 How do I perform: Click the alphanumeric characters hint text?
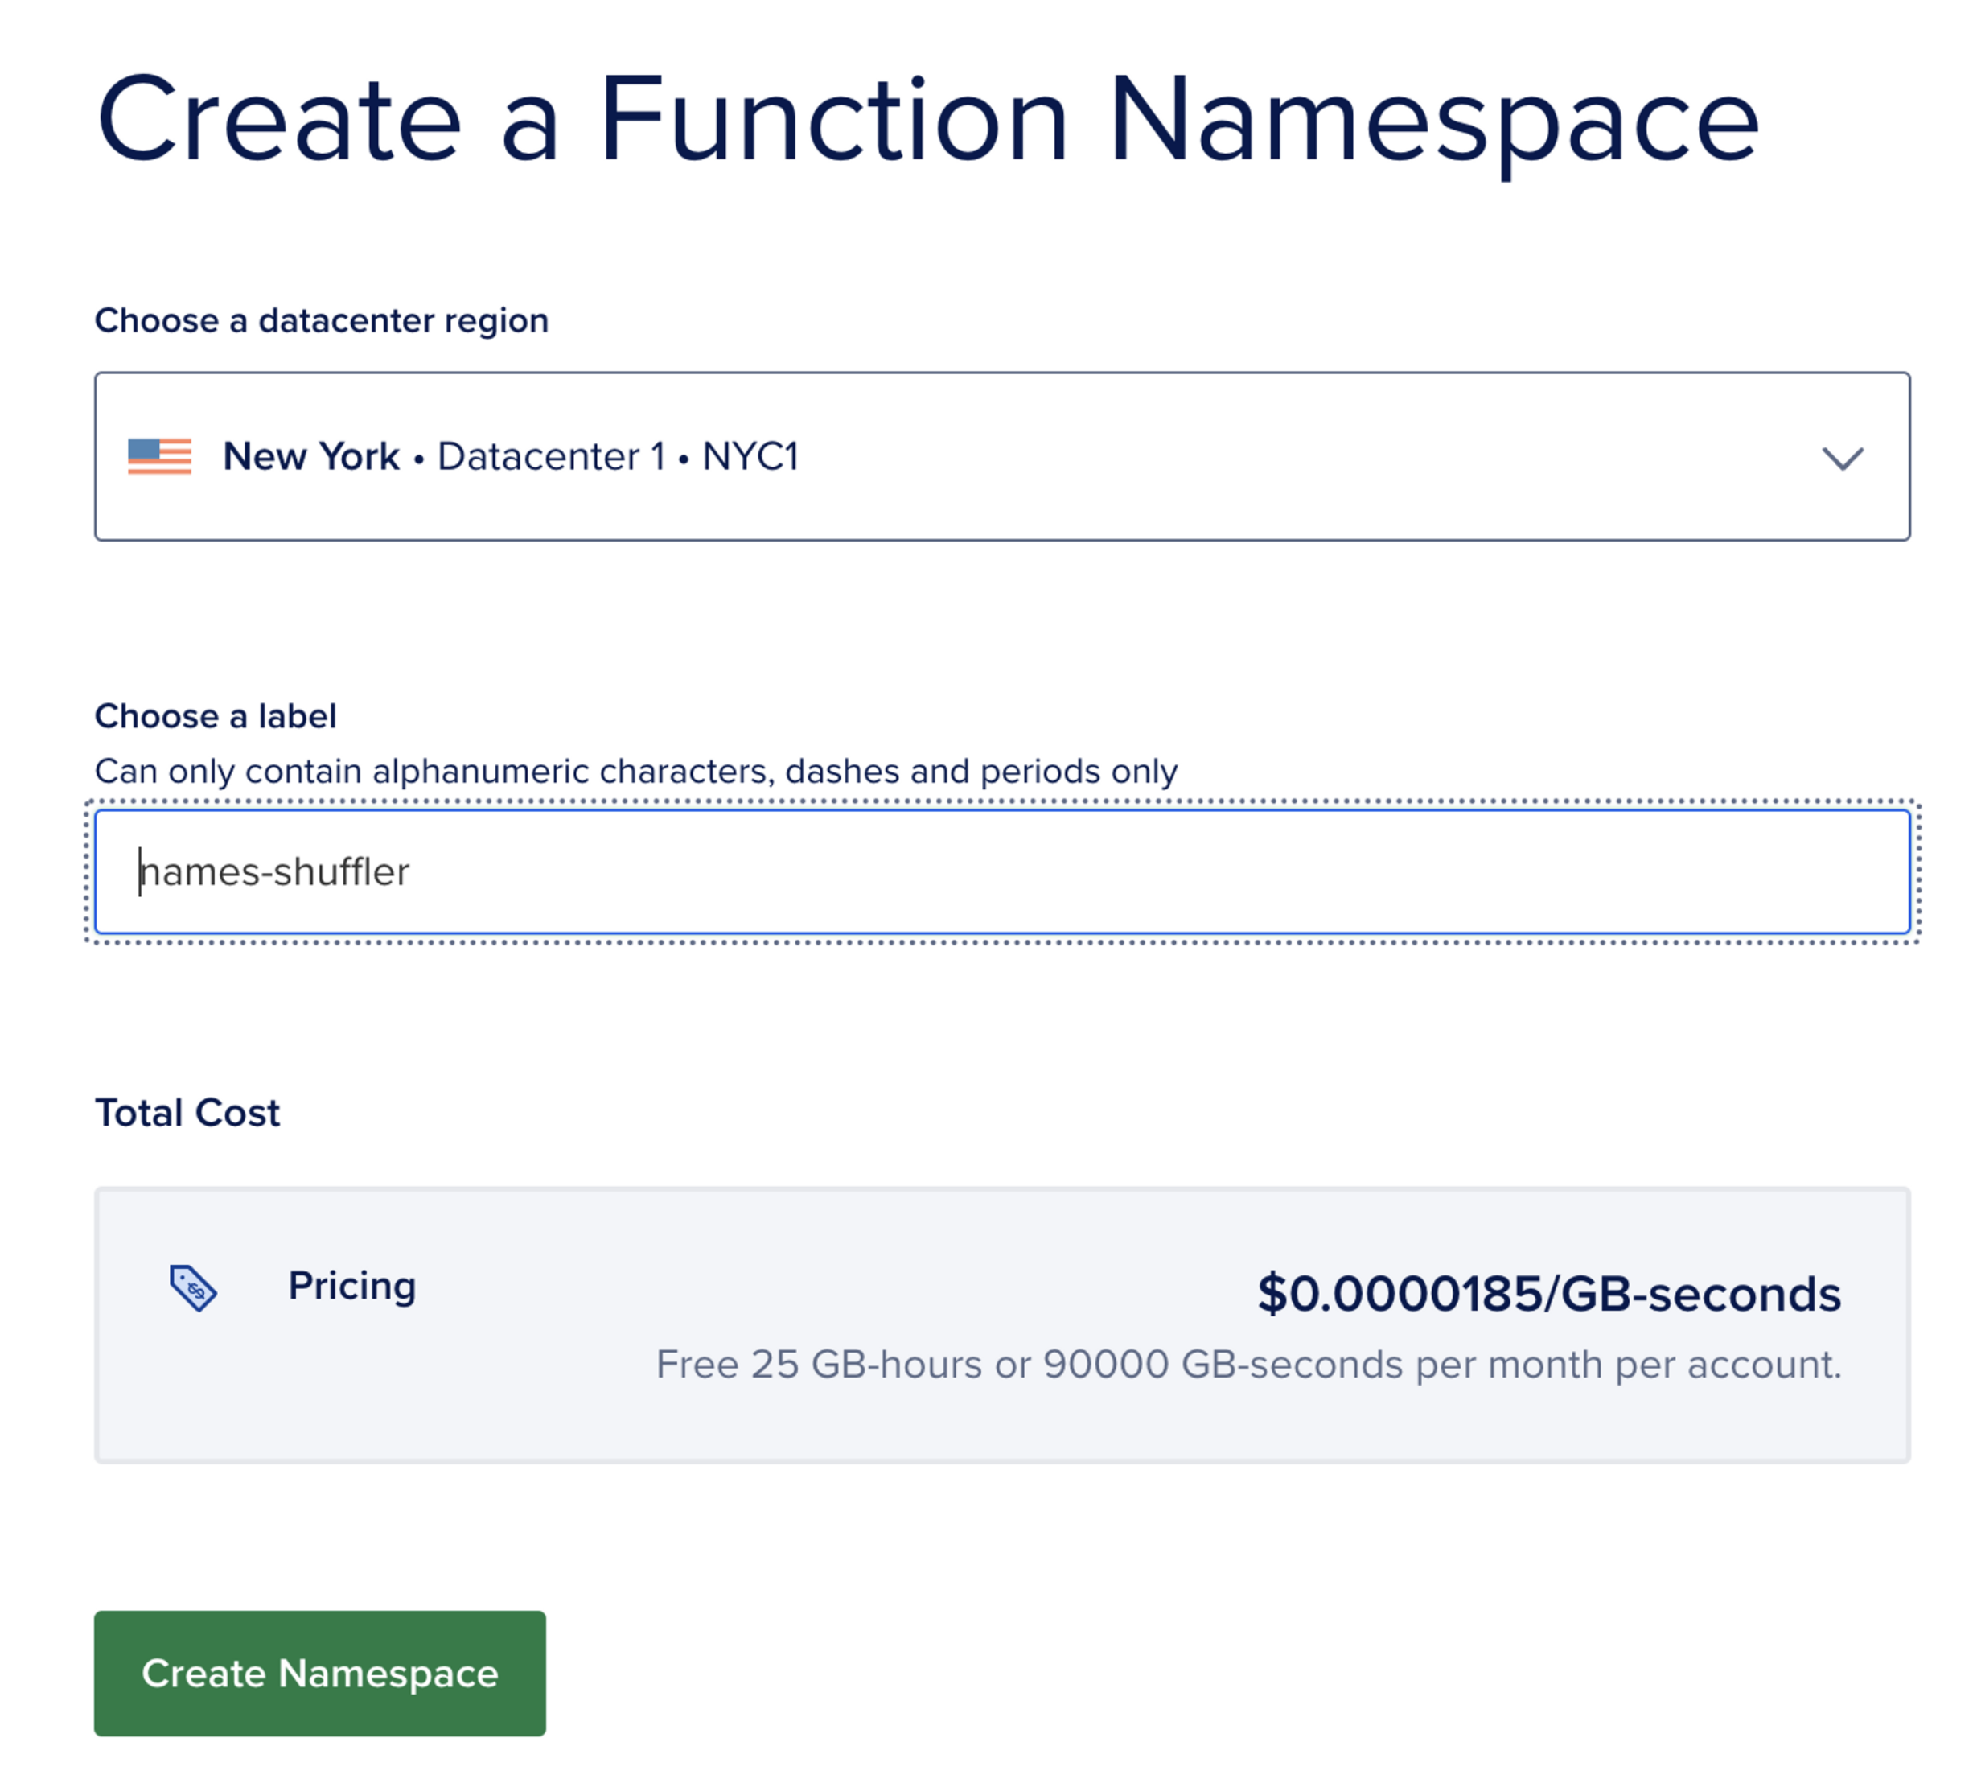pyautogui.click(x=635, y=771)
